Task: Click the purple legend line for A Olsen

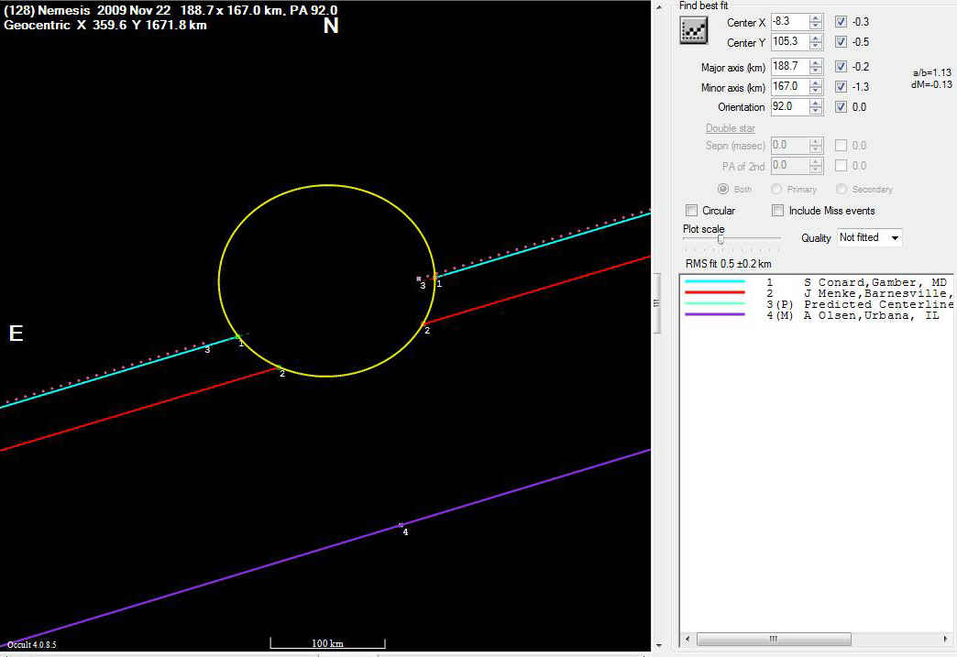Action: 715,315
